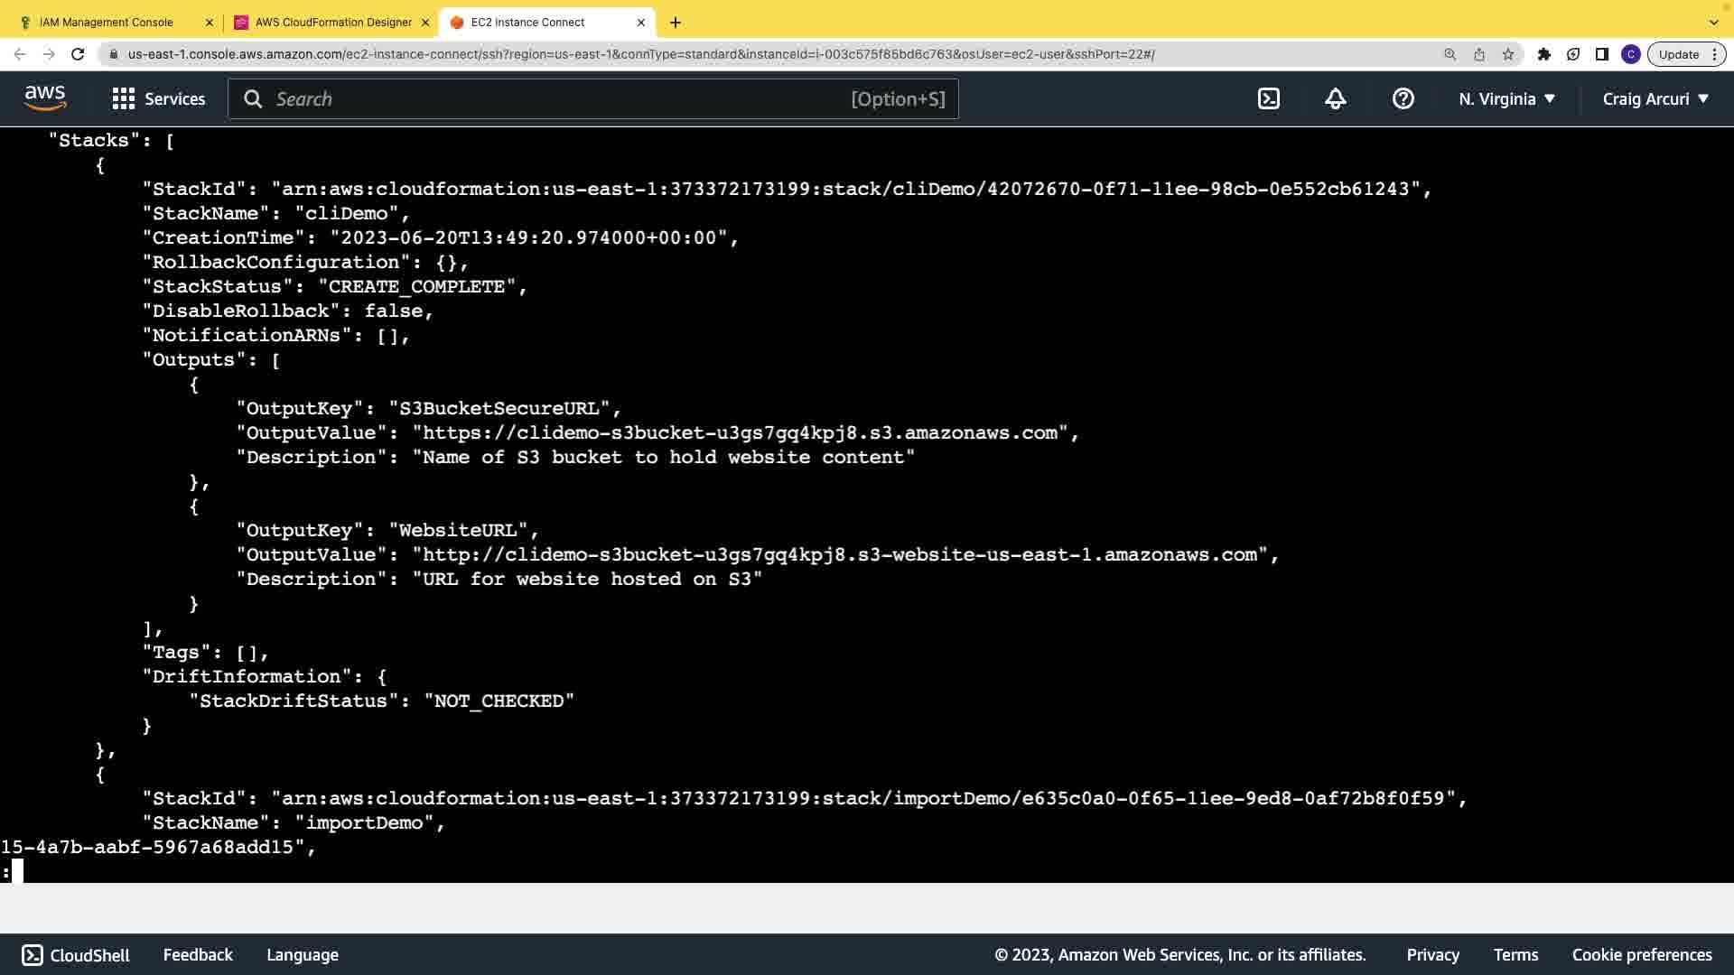Click the browser extensions puzzle icon
This screenshot has width=1734, height=975.
[1544, 54]
